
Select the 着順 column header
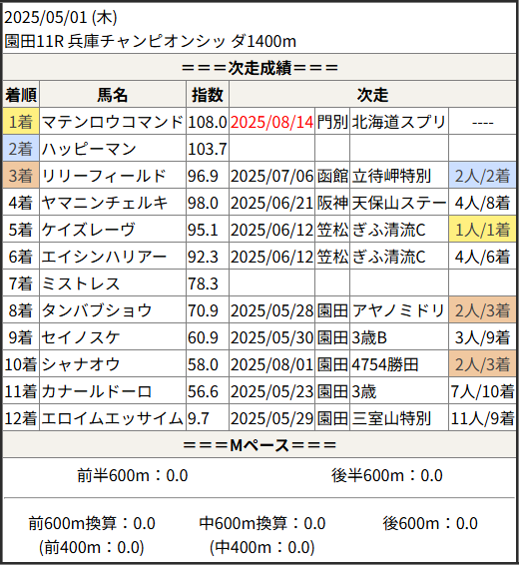[x=21, y=95]
